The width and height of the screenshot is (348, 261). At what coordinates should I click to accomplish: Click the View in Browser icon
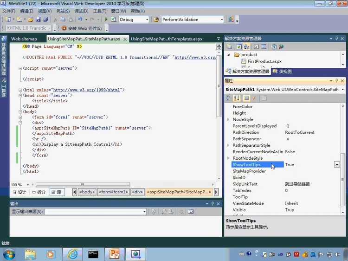tap(114, 20)
